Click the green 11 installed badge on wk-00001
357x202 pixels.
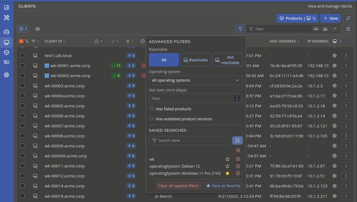[x=116, y=66]
